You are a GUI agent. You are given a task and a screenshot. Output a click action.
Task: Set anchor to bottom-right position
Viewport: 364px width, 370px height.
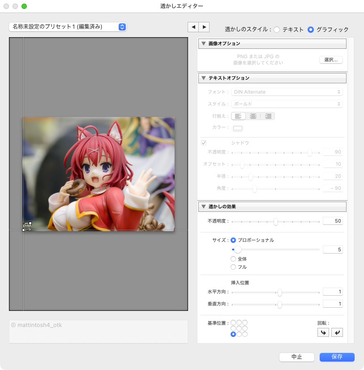click(245, 334)
